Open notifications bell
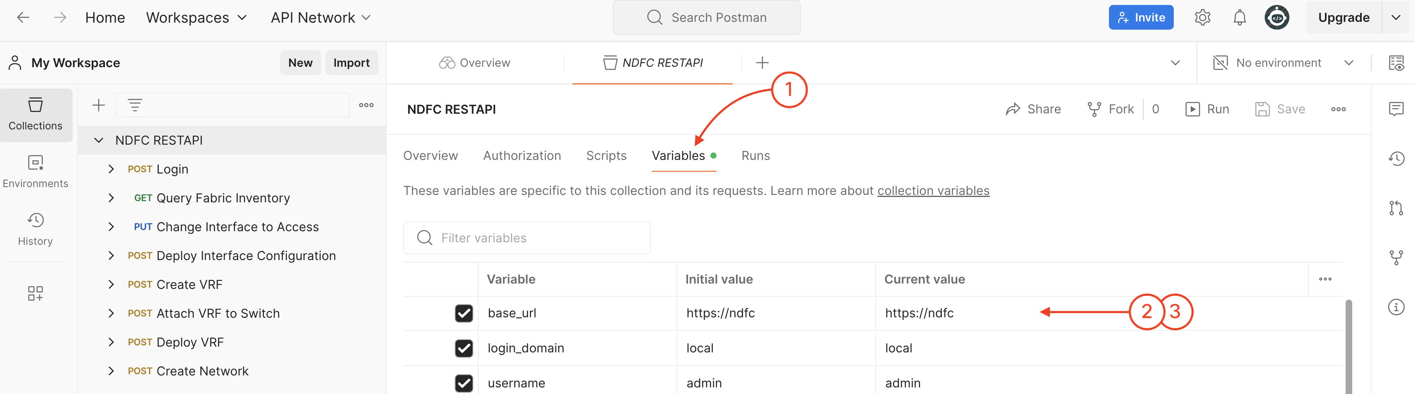This screenshot has width=1415, height=394. [x=1239, y=18]
